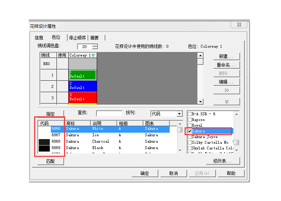Click the Colorway 1 cyan triangle marker

[x=93, y=55]
